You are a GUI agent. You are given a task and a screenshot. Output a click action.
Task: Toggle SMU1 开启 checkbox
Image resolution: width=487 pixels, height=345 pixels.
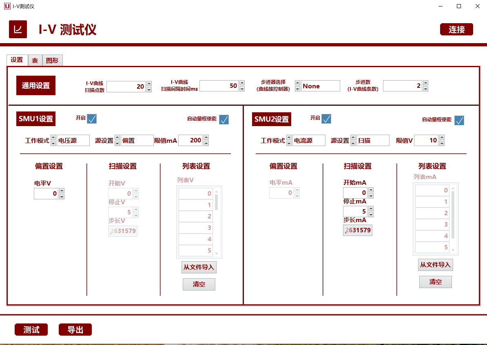tap(92, 119)
